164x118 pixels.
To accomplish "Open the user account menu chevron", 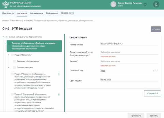I will (145, 4).
